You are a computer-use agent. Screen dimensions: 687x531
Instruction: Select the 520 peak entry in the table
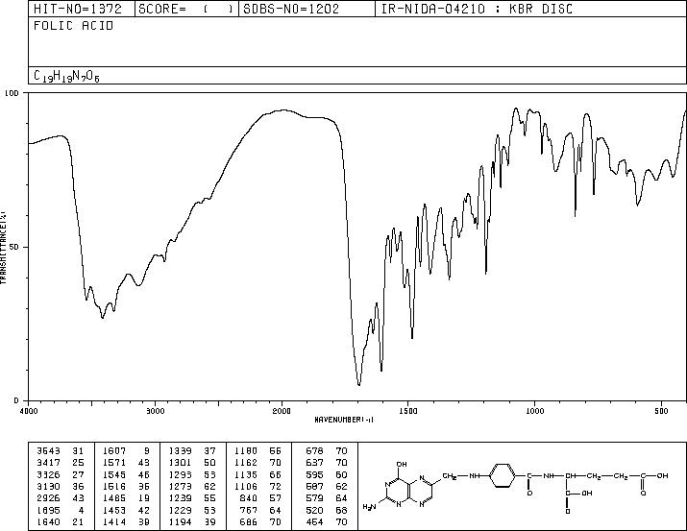pyautogui.click(x=327, y=511)
